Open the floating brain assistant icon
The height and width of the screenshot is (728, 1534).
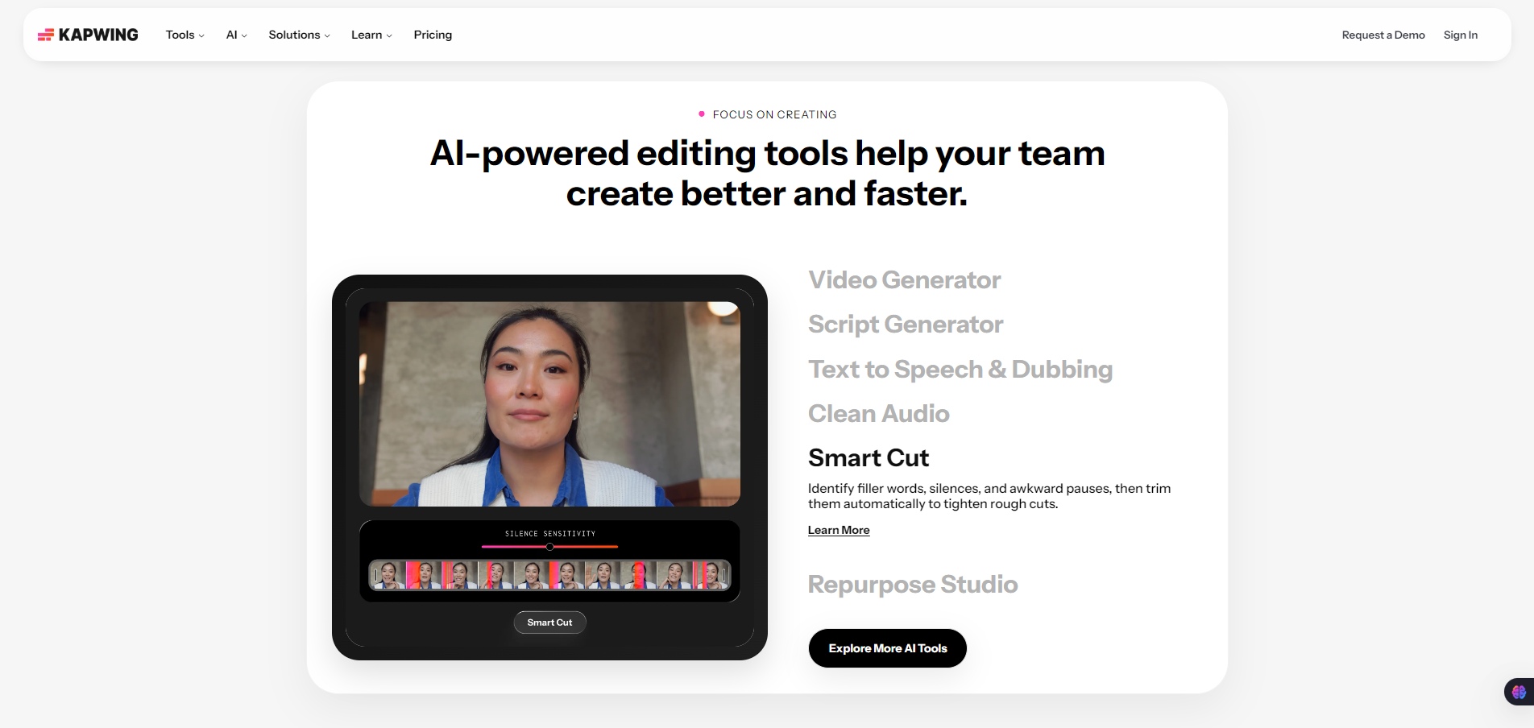pos(1519,692)
